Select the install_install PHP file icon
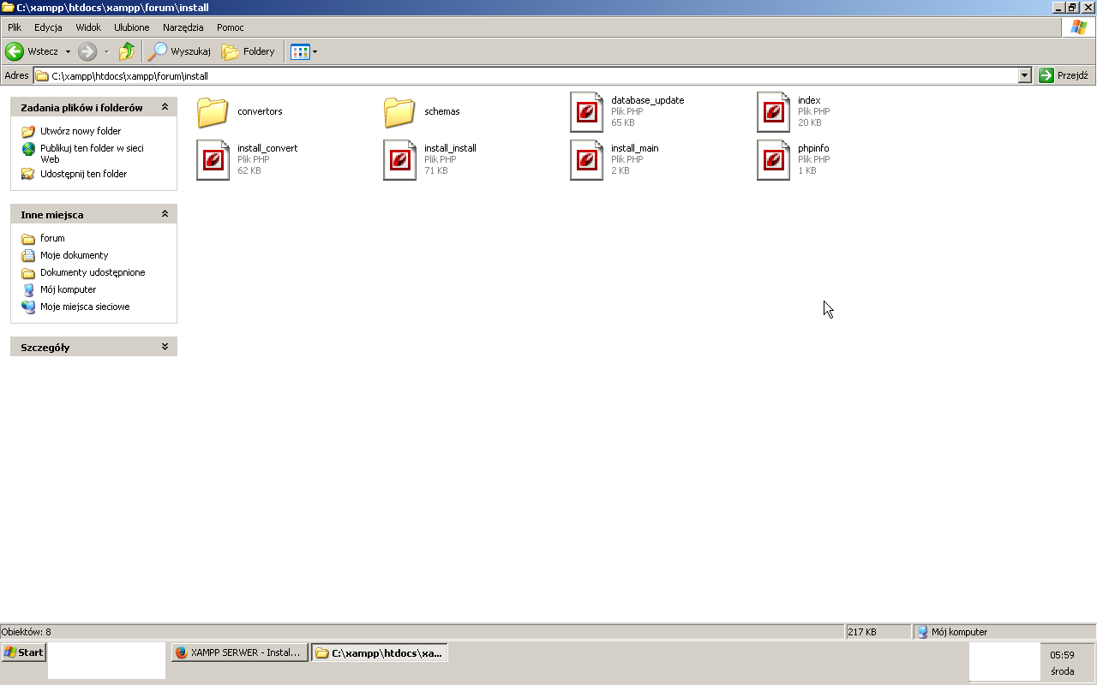The width and height of the screenshot is (1097, 685). coord(399,159)
